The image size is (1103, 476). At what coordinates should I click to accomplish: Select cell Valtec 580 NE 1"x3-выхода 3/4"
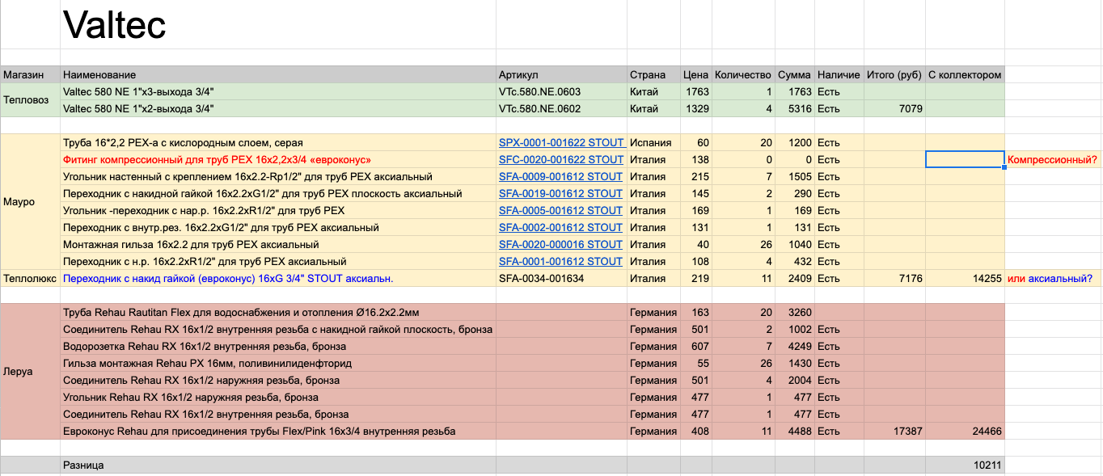(278, 91)
